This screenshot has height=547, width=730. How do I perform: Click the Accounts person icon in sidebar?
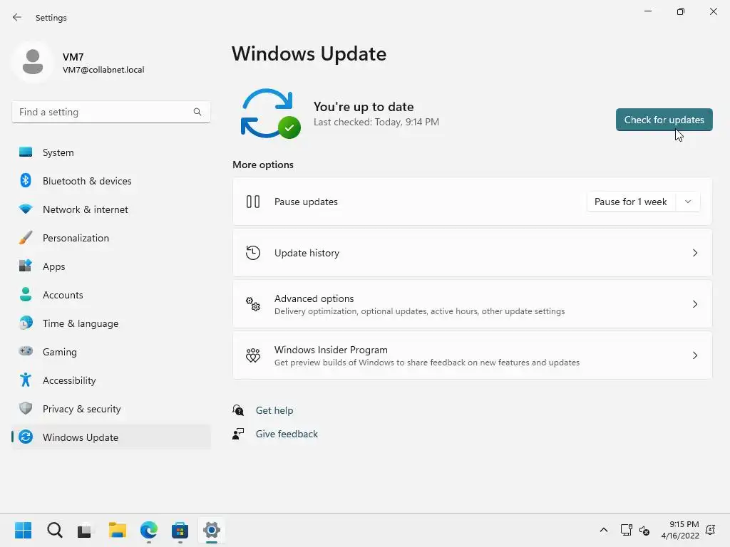click(x=26, y=294)
